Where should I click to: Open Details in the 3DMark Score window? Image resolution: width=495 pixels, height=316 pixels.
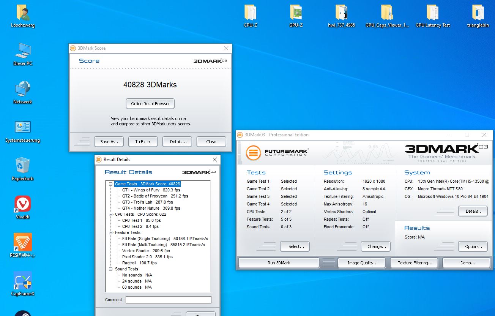[177, 142]
